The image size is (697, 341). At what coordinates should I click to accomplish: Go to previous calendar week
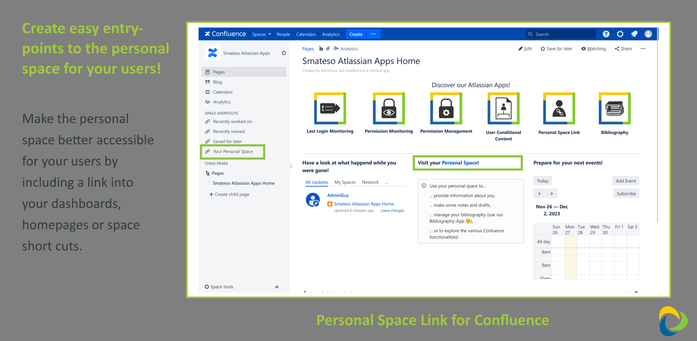click(539, 194)
